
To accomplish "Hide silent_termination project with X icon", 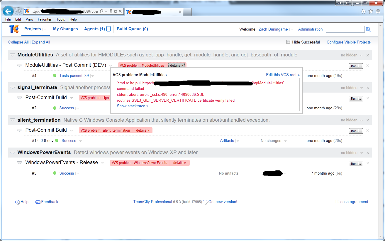I will tap(368, 120).
